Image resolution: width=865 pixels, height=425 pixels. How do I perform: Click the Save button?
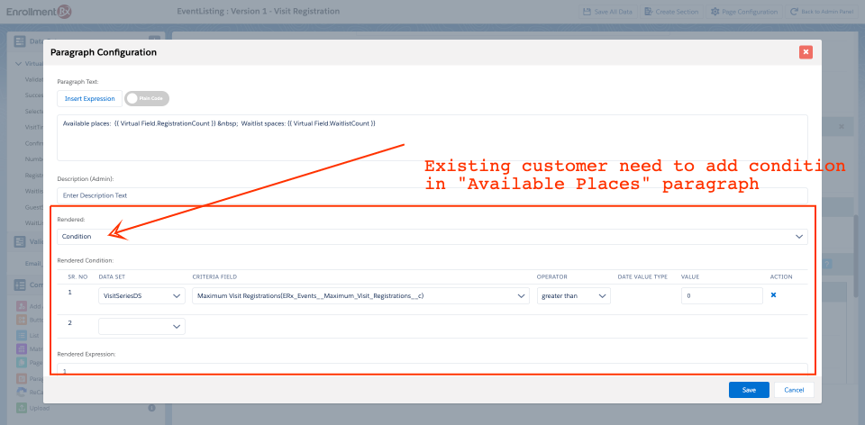tap(749, 390)
